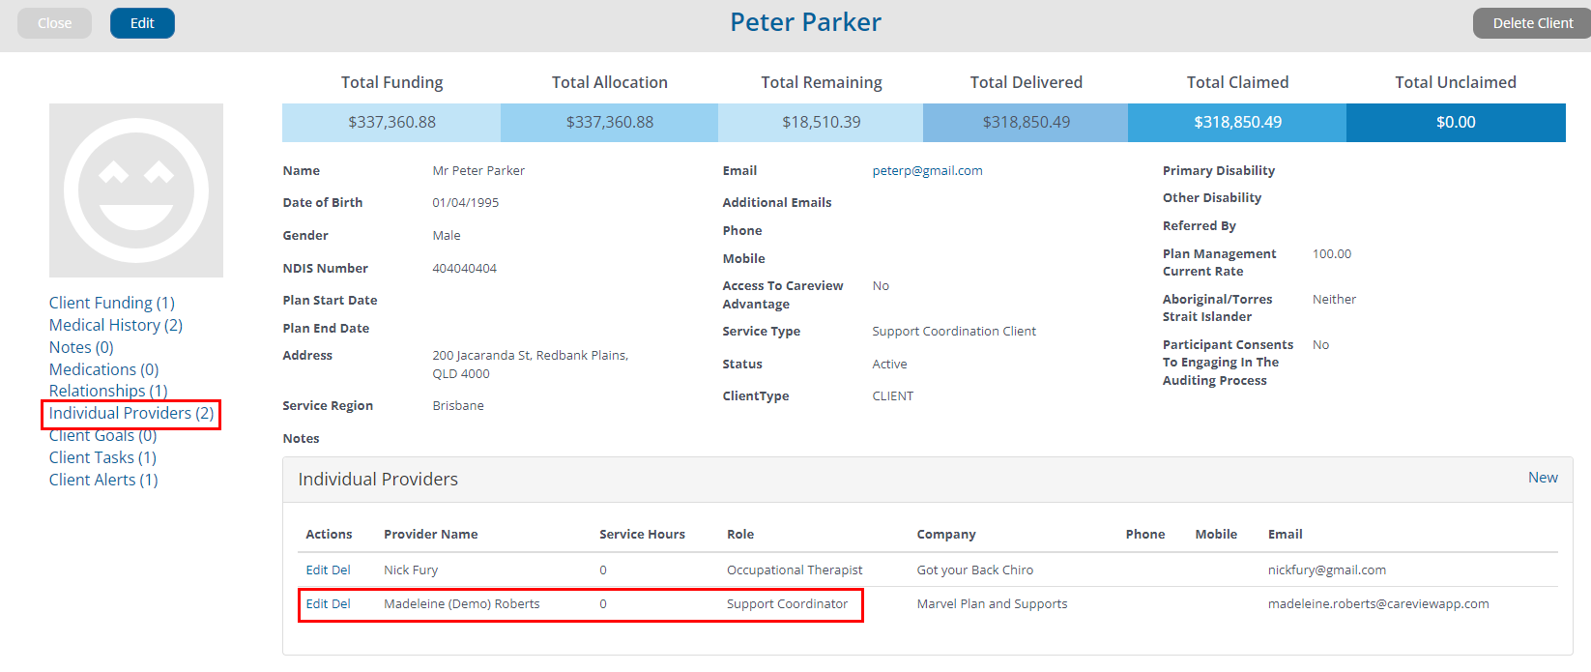Click the Total Unclaimed $0.00 bar

coord(1456,123)
